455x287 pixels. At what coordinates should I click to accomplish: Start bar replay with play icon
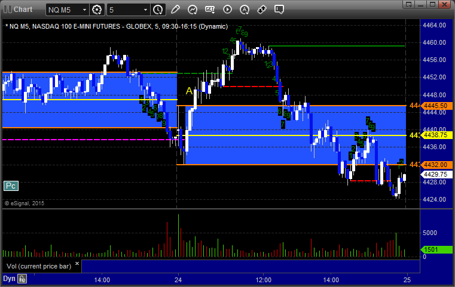pyautogui.click(x=227, y=10)
